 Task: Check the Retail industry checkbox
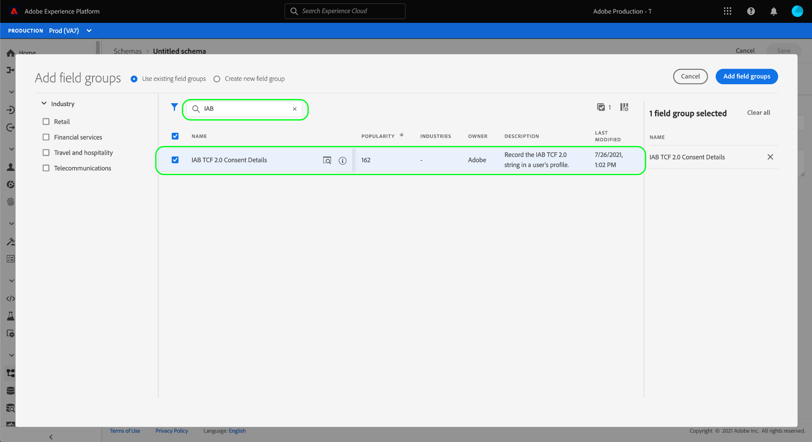(46, 122)
